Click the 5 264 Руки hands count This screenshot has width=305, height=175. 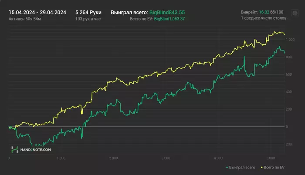(88, 13)
